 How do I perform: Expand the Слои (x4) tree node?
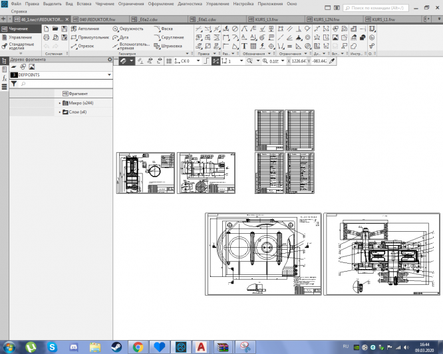point(59,112)
